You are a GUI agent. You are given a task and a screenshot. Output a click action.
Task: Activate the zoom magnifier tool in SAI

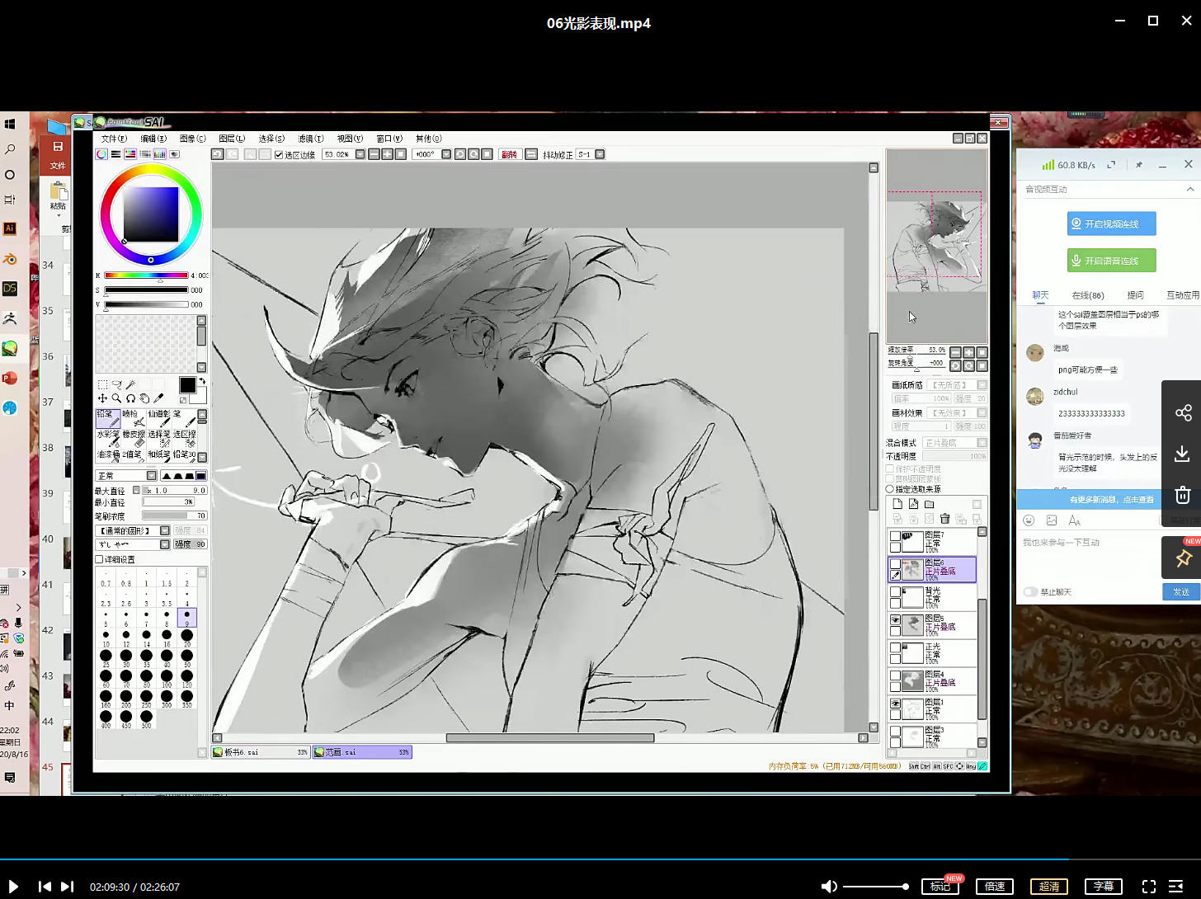point(116,398)
